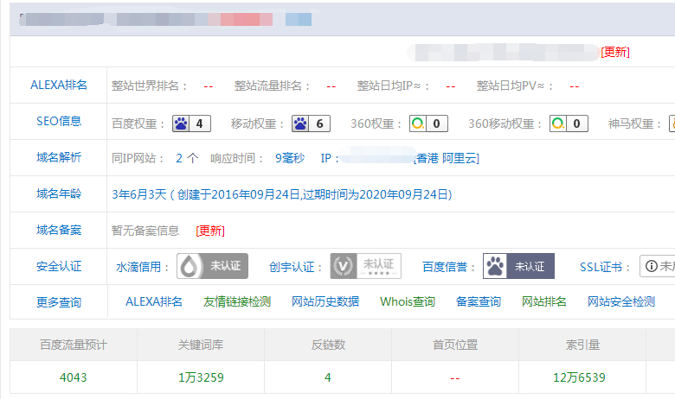Click the Baidu paw weight badge showing 4
Screen dimensions: 675x399
coord(191,123)
